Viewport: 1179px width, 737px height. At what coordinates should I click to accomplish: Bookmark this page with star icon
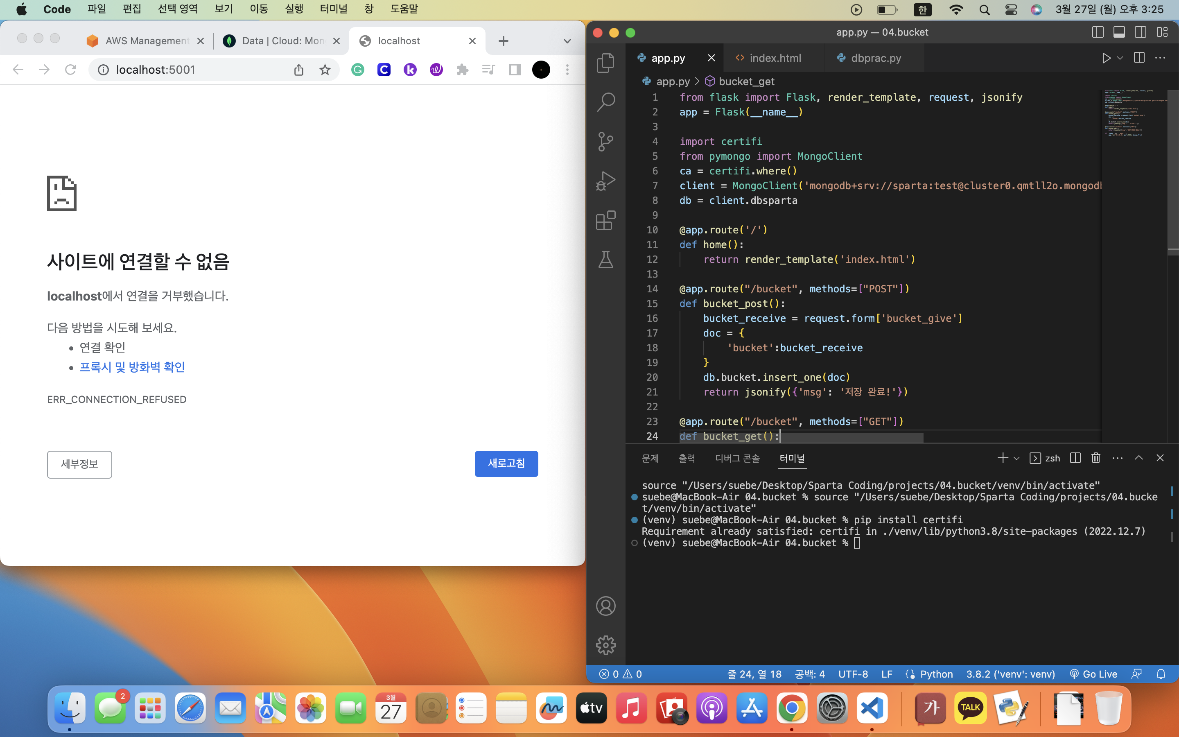pos(325,70)
